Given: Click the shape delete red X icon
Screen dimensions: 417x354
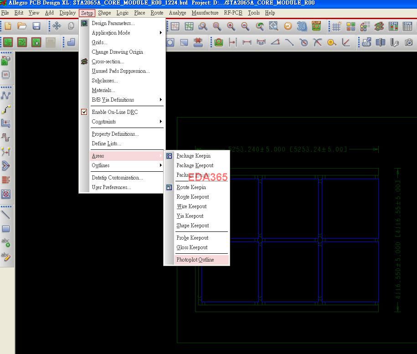Looking at the screenshot, I should point(198,42).
